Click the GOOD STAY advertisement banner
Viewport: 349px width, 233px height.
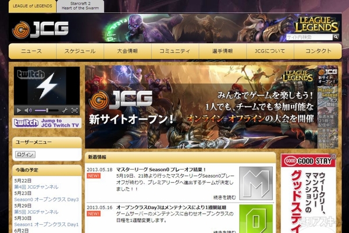[308, 193]
